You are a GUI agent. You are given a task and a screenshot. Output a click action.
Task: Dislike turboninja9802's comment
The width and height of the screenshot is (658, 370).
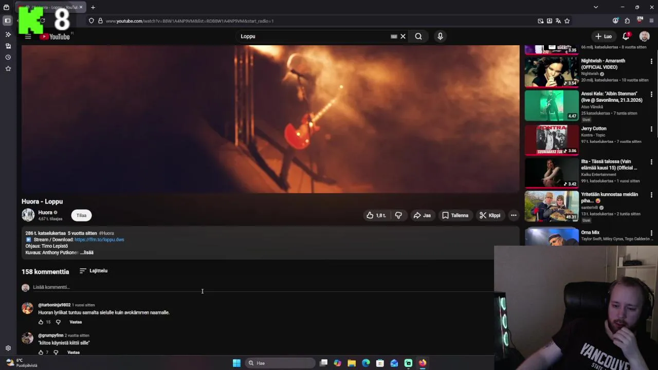click(x=58, y=322)
